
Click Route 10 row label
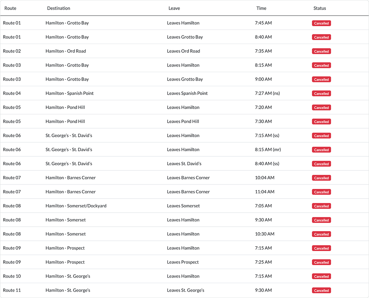pyautogui.click(x=12, y=276)
